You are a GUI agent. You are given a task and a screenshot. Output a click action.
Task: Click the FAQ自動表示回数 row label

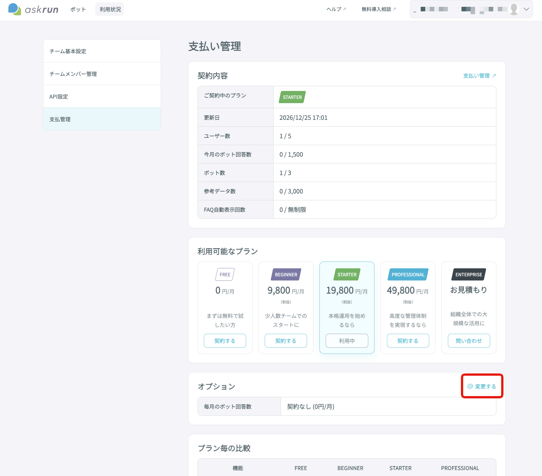pyautogui.click(x=225, y=210)
